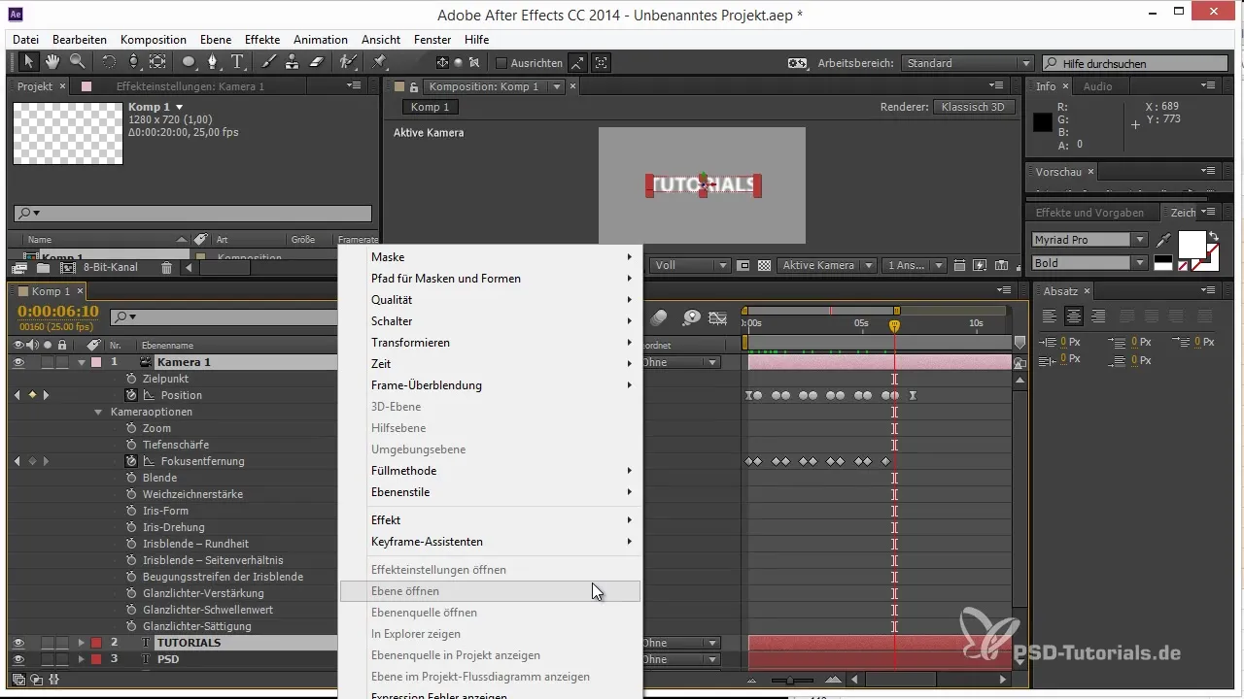
Task: Click the Komp 1 breadcrumb button in viewer
Action: [x=430, y=107]
